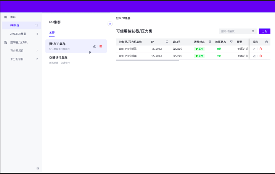Switch to 全部 tab
275x174 pixels.
click(x=52, y=33)
